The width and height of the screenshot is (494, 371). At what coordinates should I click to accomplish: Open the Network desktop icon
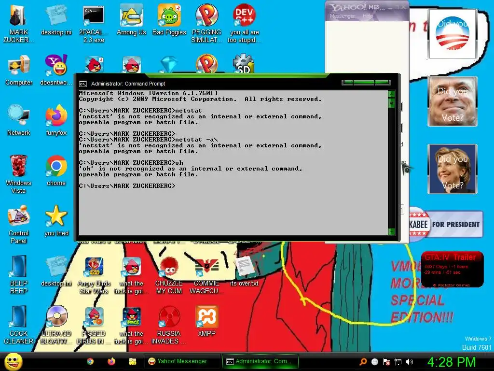click(19, 120)
